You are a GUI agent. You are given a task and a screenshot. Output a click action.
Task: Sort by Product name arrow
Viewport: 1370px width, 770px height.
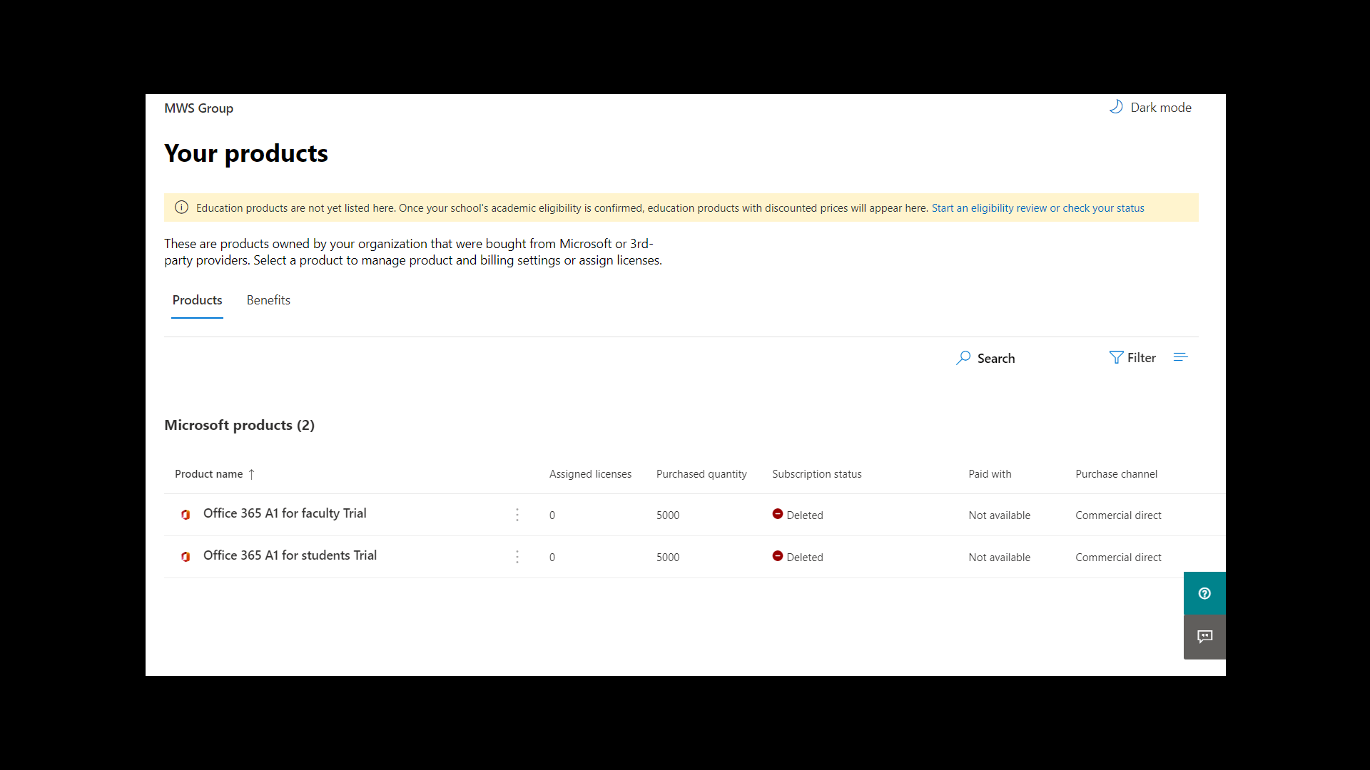[251, 474]
